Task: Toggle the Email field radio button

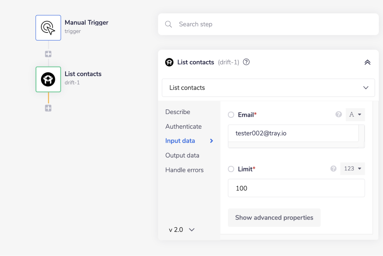Action: [x=231, y=115]
